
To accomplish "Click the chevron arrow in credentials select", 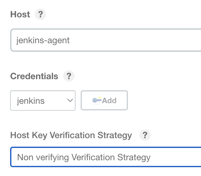I will [x=70, y=101].
